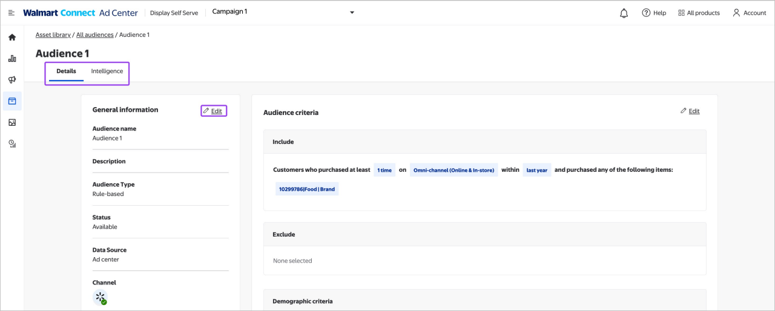Click the 'Audience criteria' panel title
Viewport: 775px width, 311px height.
(x=291, y=113)
